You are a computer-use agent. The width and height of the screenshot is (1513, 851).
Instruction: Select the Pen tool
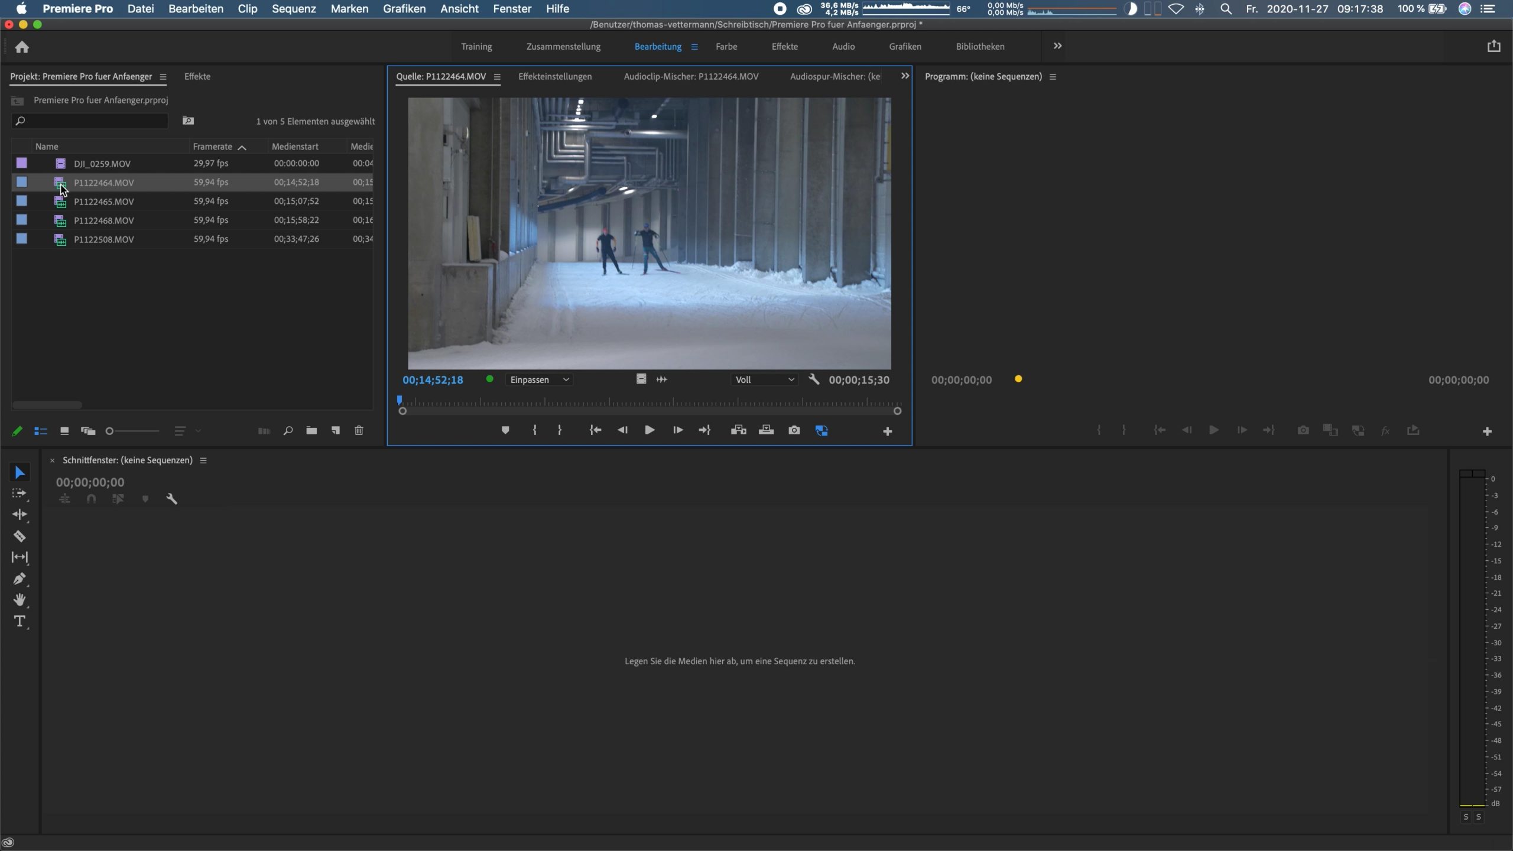click(20, 579)
